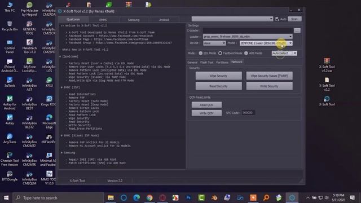Click the Write Security button
Image resolution: width=361 pixels, height=203 pixels.
[269, 86]
